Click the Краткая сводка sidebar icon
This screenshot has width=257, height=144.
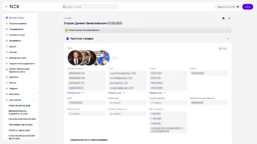[x=7, y=18]
